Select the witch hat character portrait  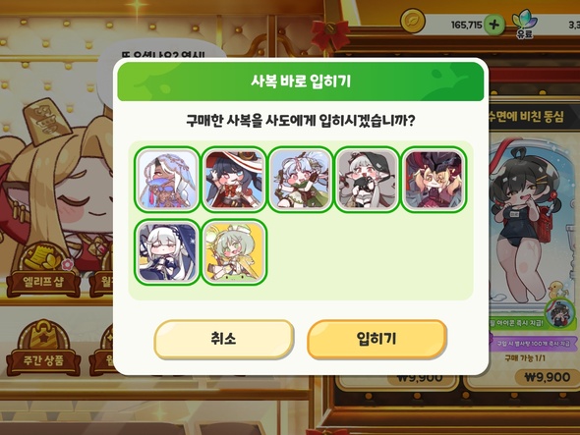click(234, 180)
